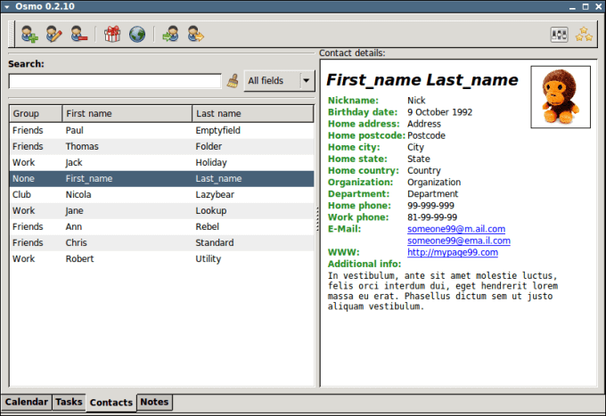Click the Search text input field
This screenshot has height=416, width=606.
point(115,81)
